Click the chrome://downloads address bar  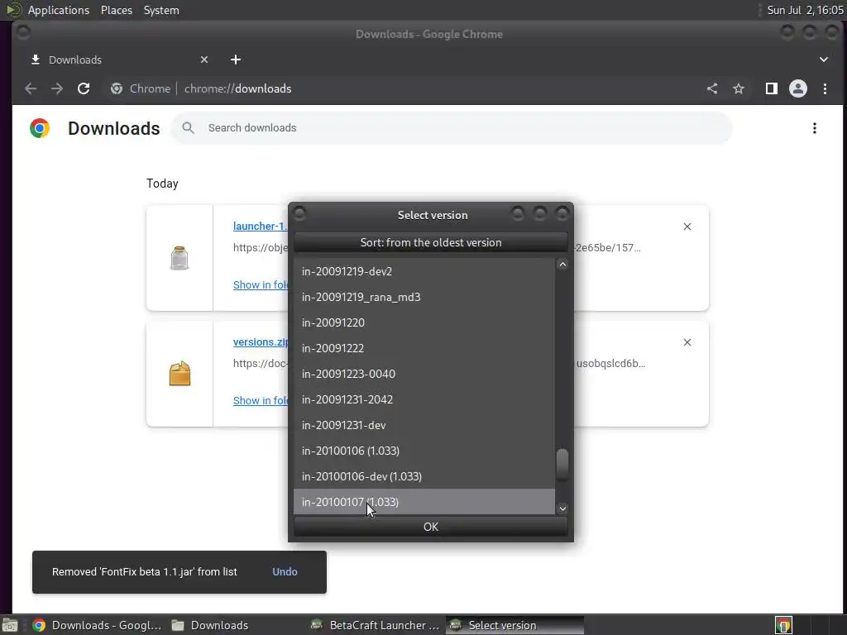coord(237,88)
